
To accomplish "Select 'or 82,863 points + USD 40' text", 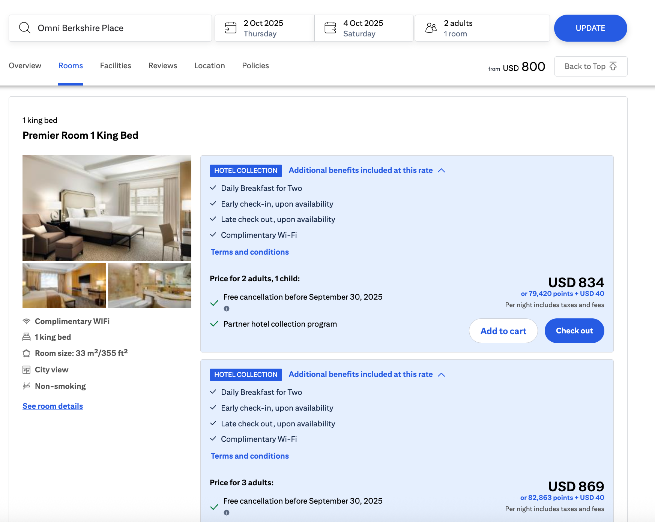I will 562,498.
